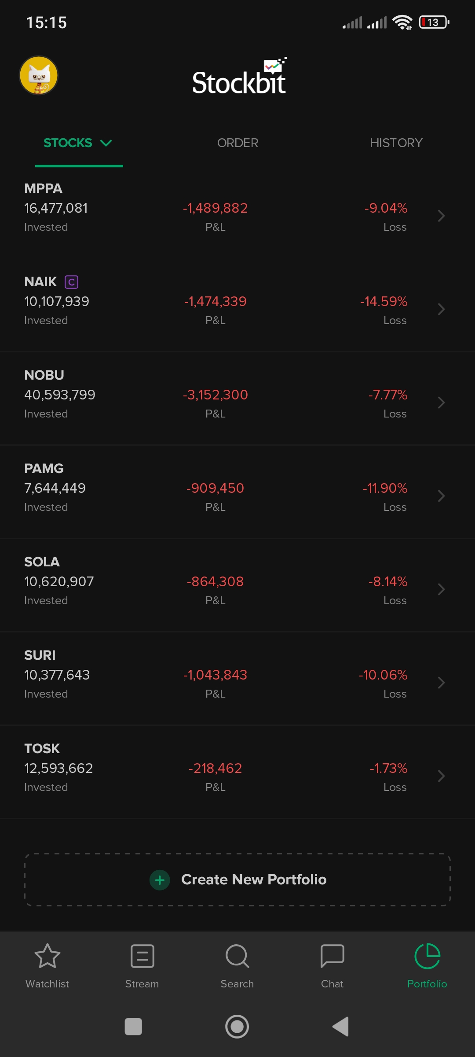Open TOSK details chevron
Viewport: 475px width, 1057px height.
[x=441, y=776]
